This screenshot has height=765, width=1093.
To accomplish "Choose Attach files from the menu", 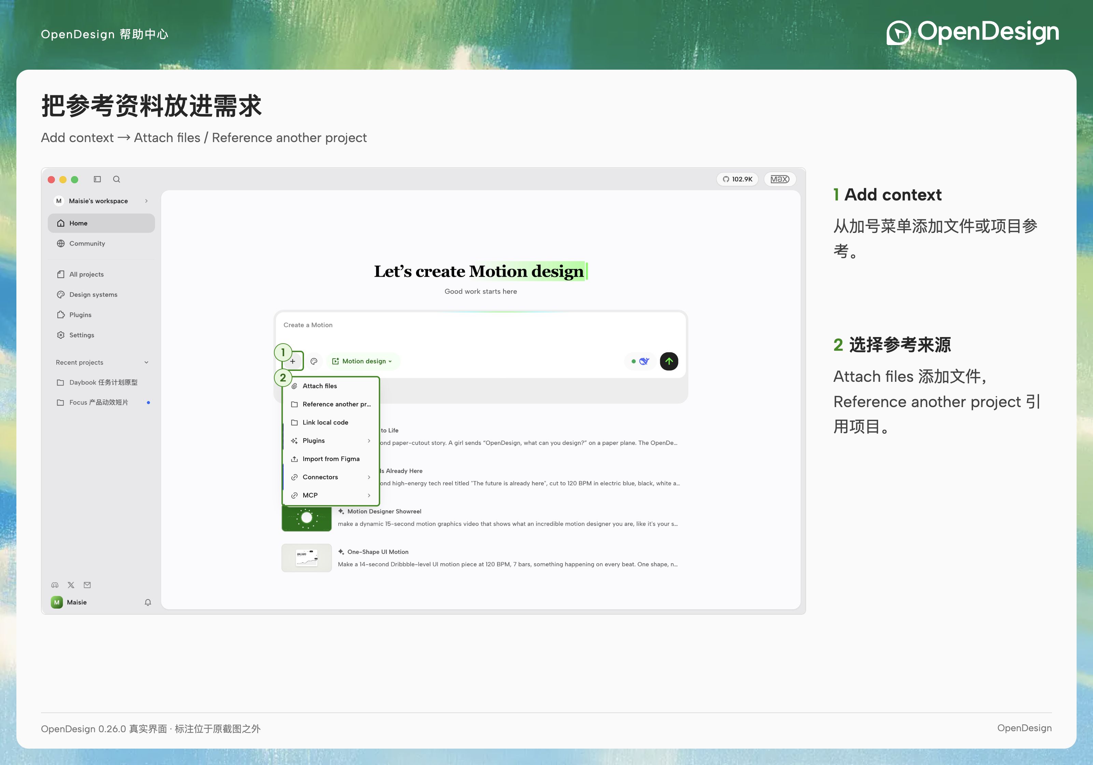I will [x=331, y=386].
